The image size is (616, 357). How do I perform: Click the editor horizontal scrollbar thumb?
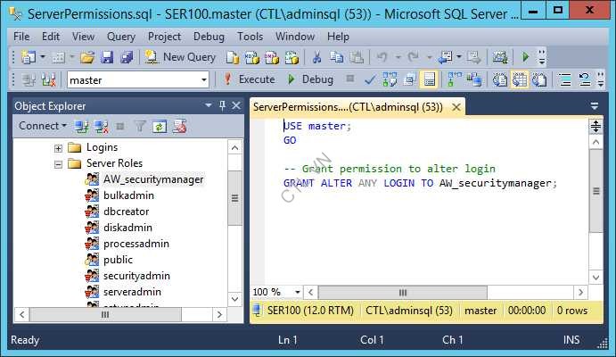point(401,292)
